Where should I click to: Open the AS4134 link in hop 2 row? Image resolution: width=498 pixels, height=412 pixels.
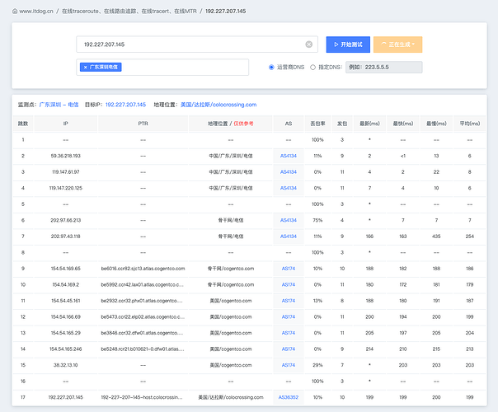click(289, 156)
